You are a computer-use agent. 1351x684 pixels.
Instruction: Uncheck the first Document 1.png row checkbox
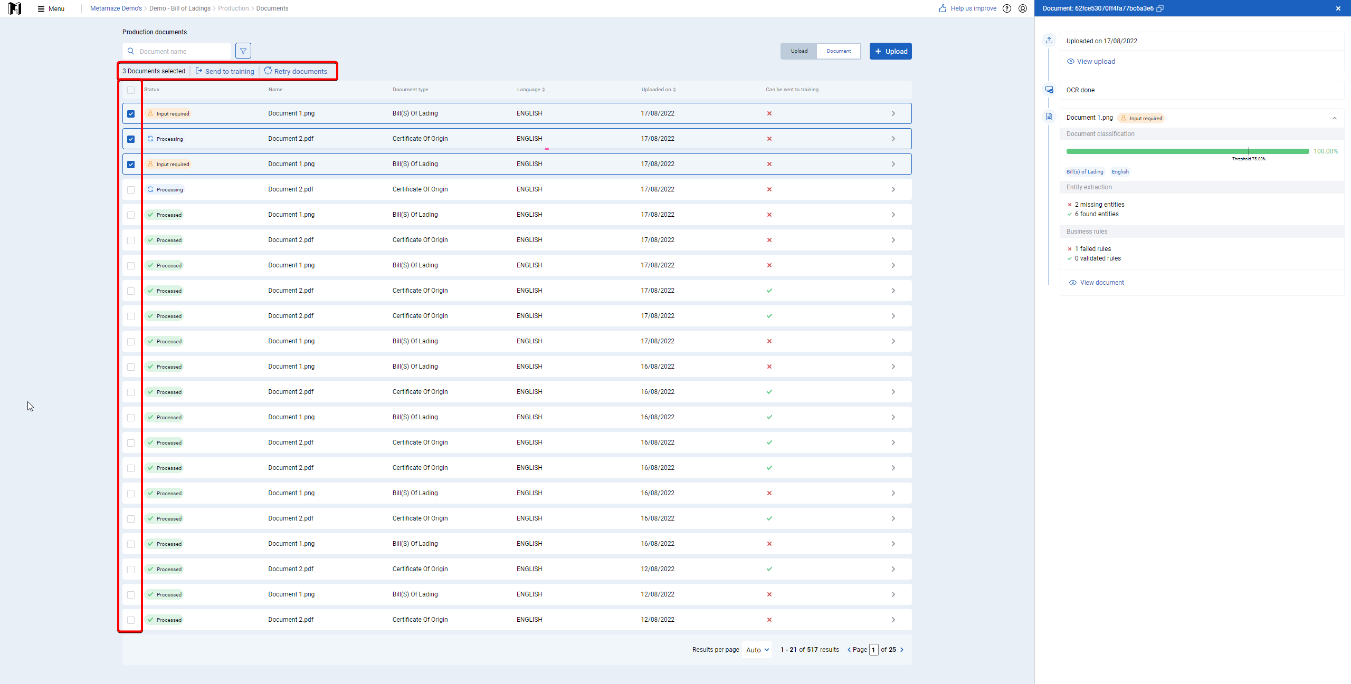coord(131,114)
